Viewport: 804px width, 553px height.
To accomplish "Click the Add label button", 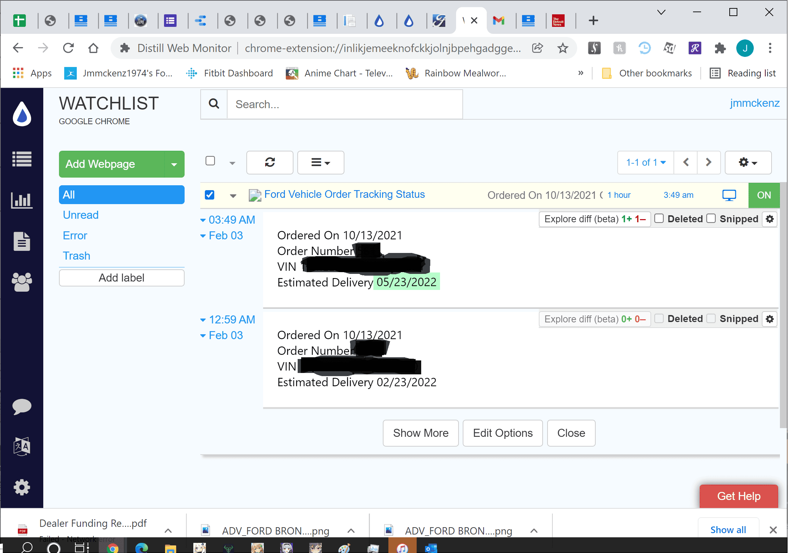I will click(x=121, y=278).
